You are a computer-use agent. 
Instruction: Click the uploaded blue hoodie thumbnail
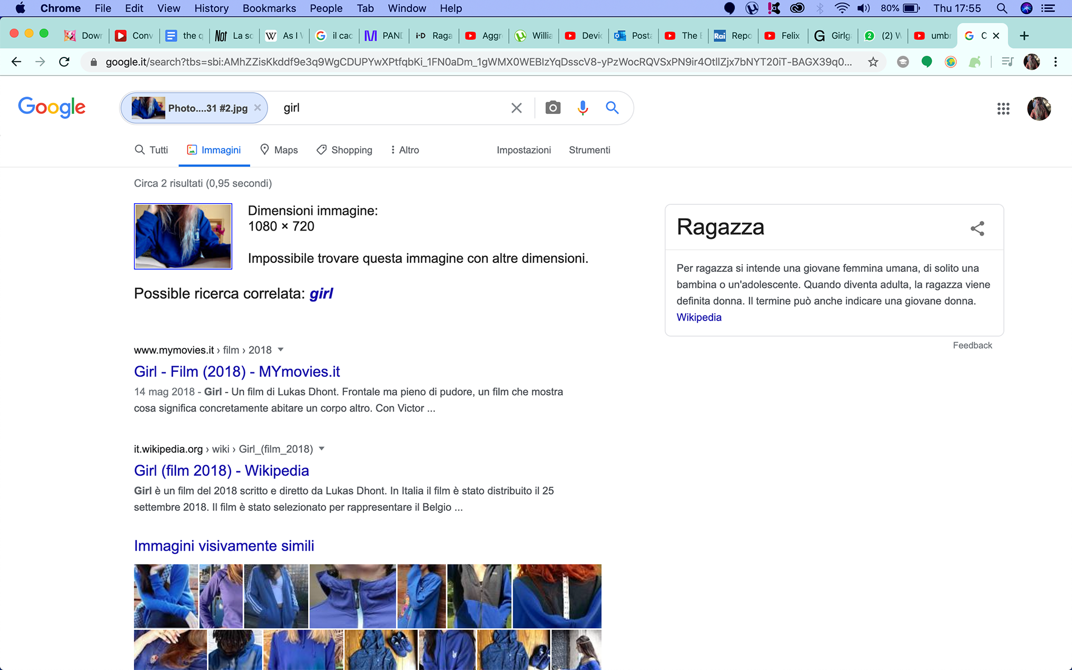point(183,236)
